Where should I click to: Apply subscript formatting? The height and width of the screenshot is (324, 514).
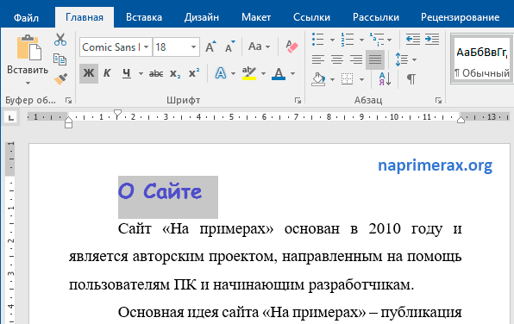click(175, 74)
